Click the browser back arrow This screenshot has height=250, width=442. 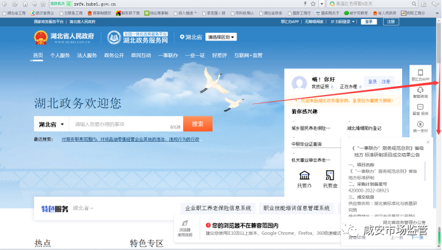click(x=4, y=4)
